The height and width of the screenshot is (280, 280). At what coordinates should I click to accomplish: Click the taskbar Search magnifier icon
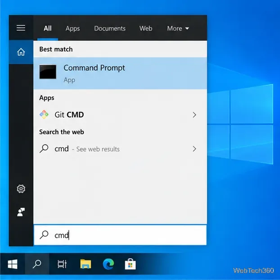pos(37,264)
